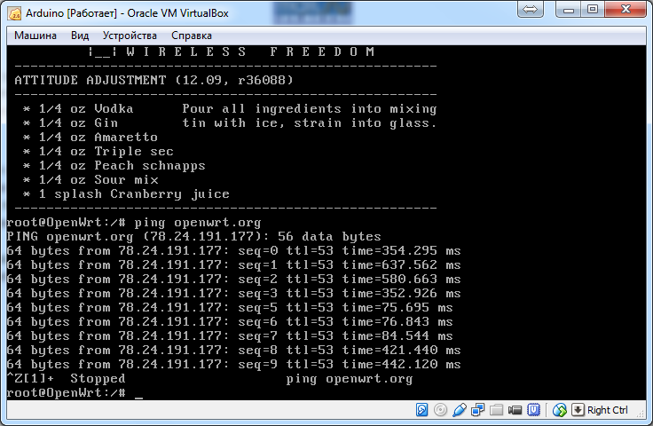Click network adapters indicator icon

click(477, 410)
